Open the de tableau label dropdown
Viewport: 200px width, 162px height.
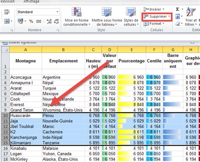[x=107, y=24]
